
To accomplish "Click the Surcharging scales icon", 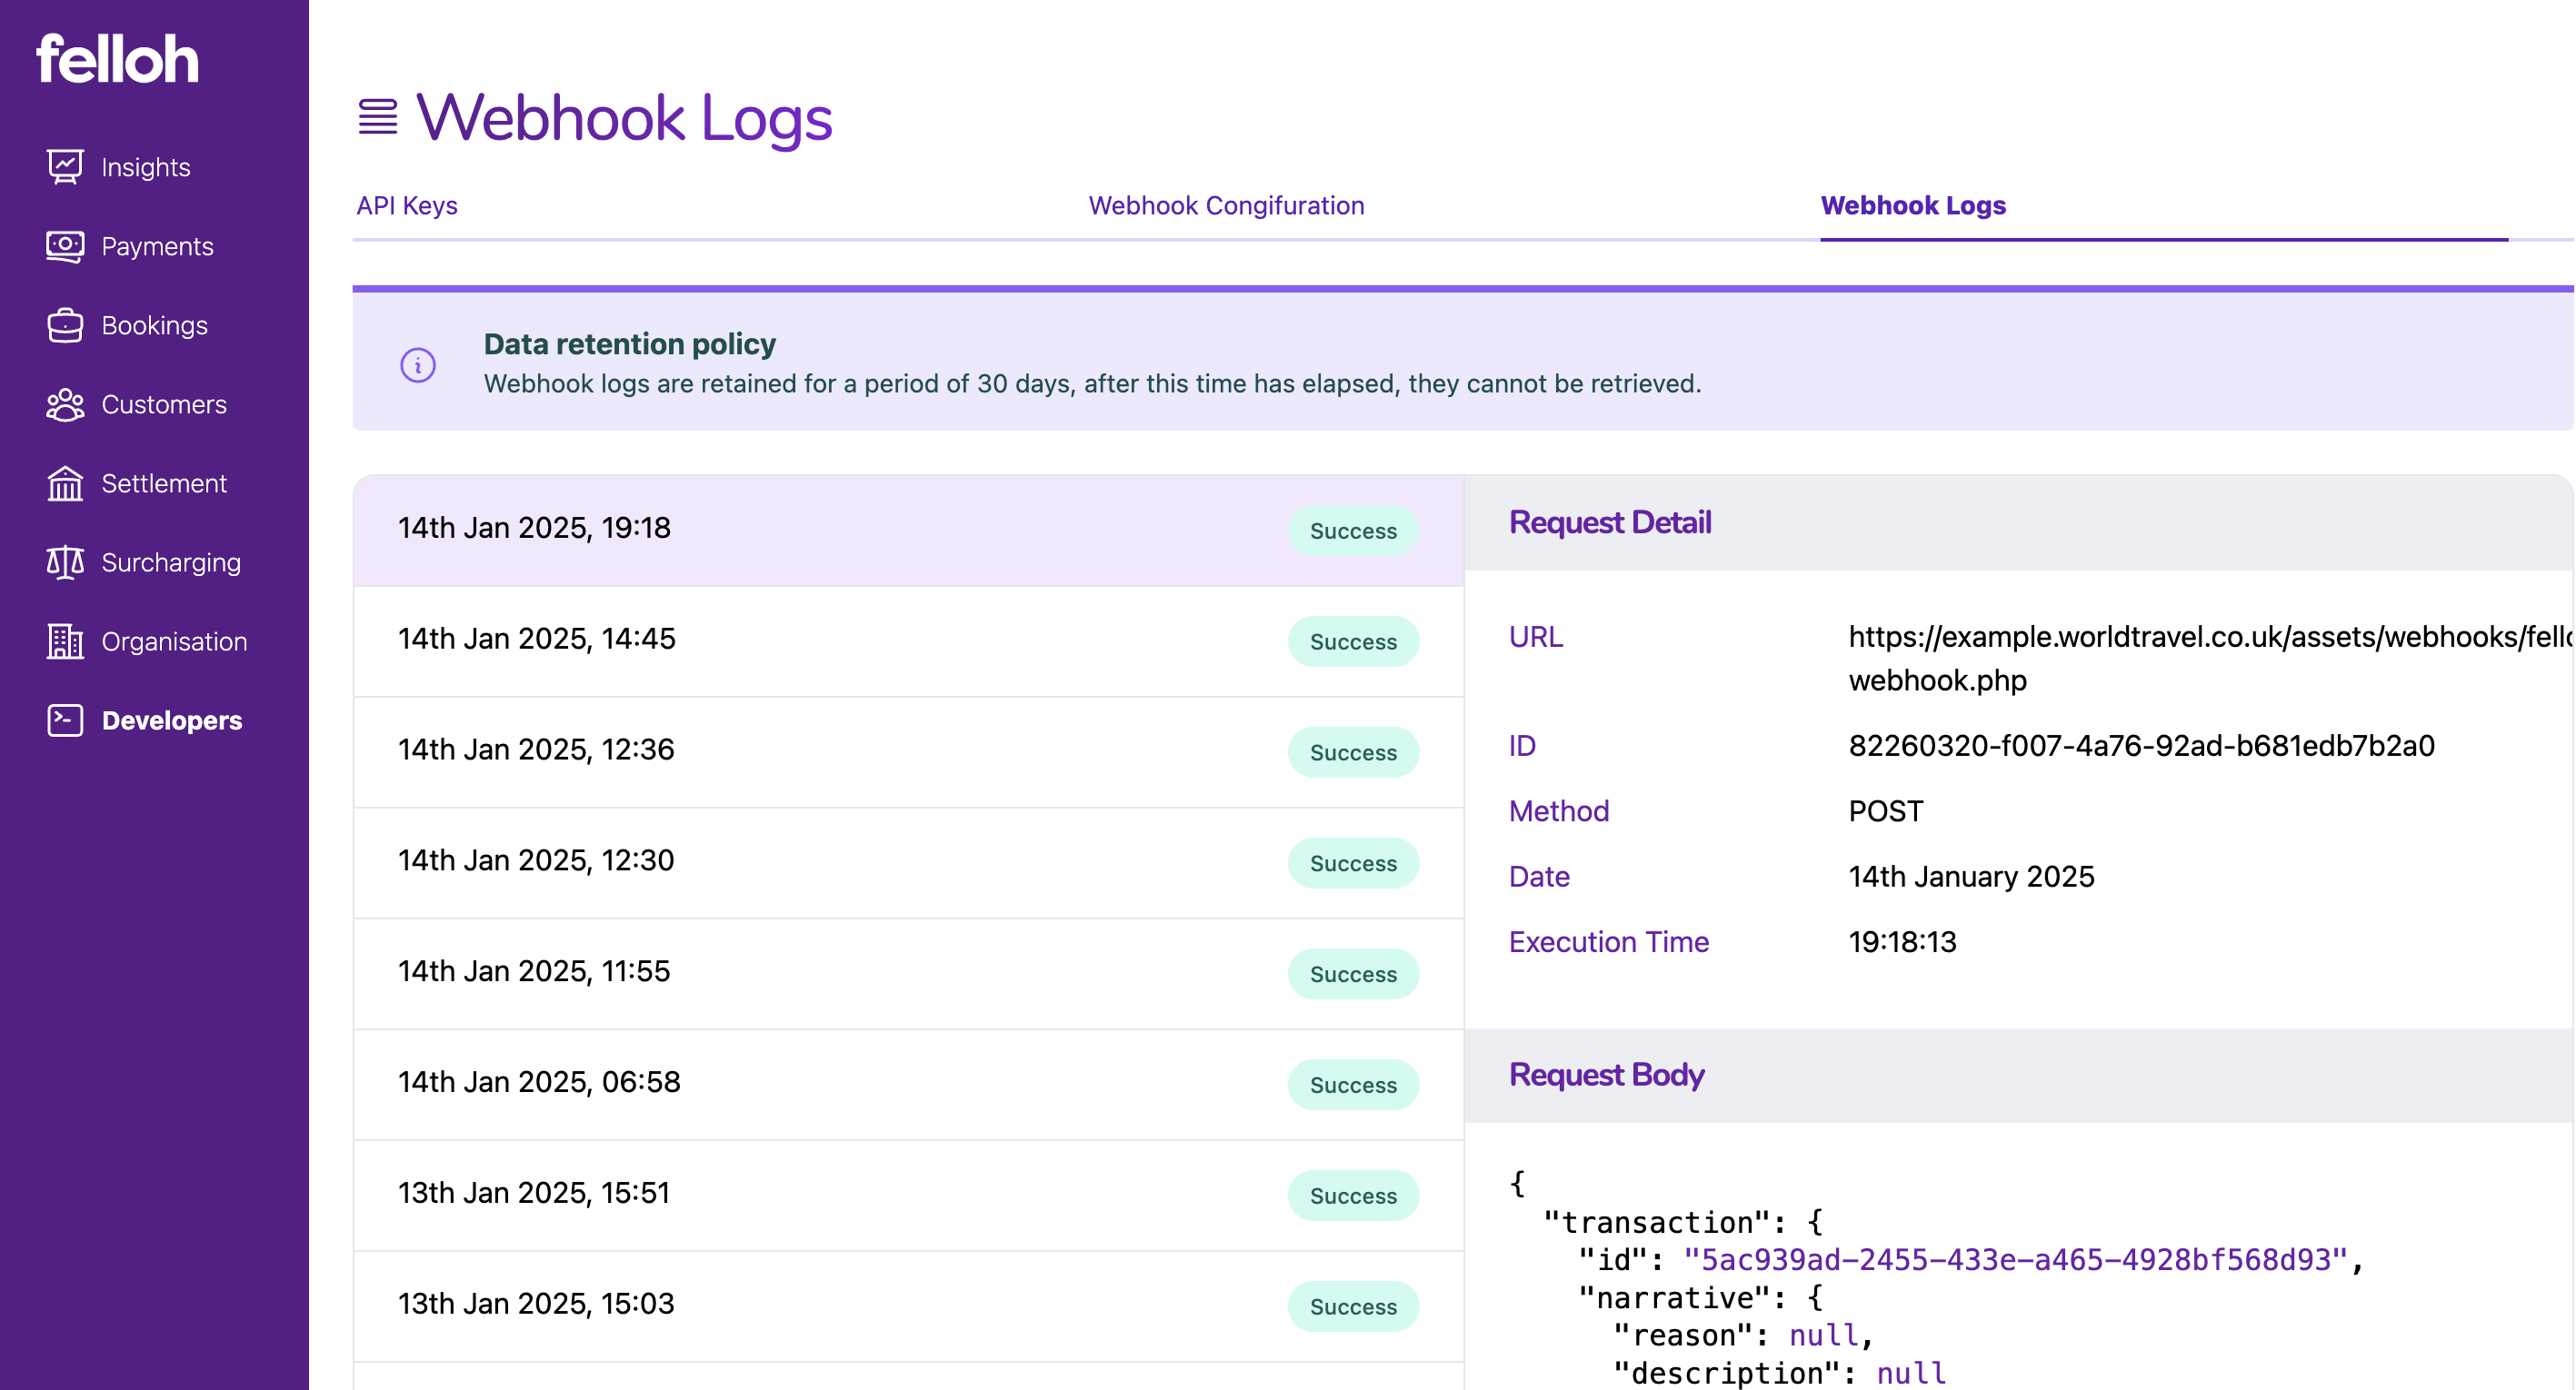I will click(65, 561).
